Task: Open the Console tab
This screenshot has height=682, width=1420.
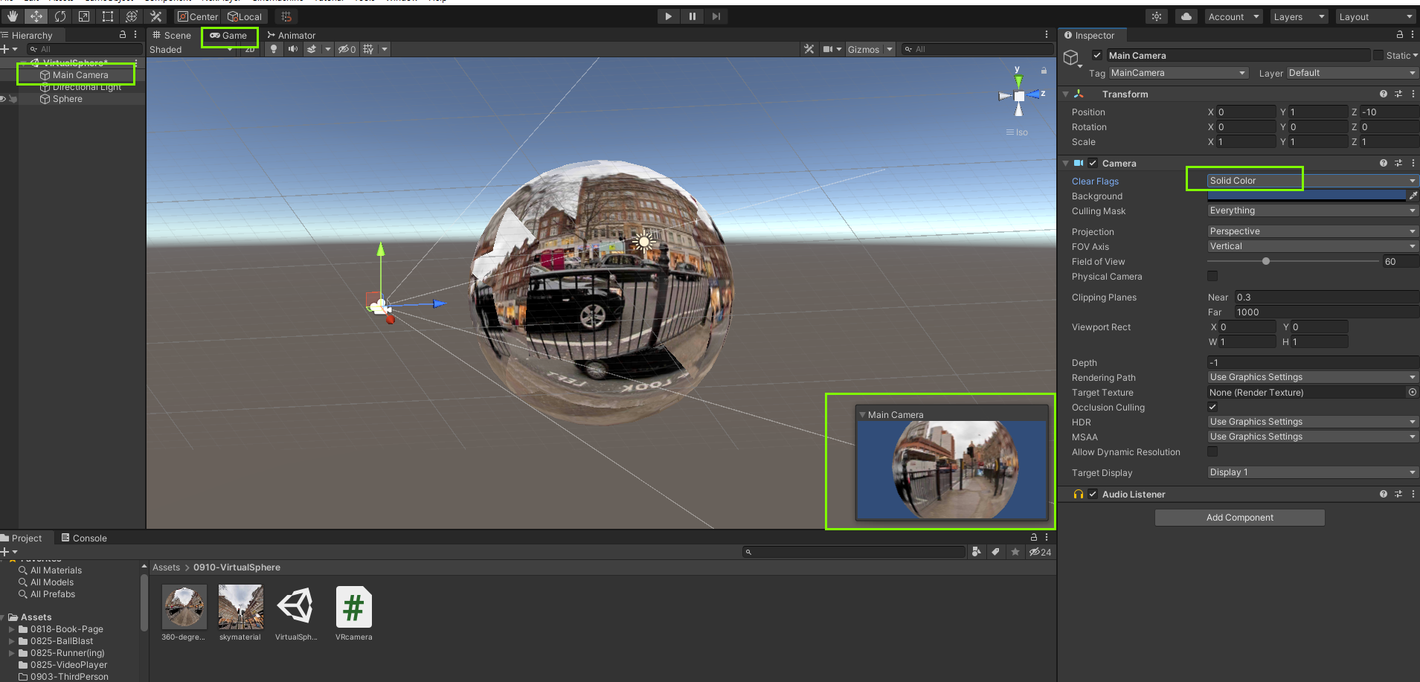Action: coord(84,538)
